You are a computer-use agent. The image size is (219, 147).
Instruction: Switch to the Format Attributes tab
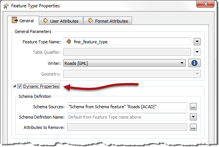(108, 21)
